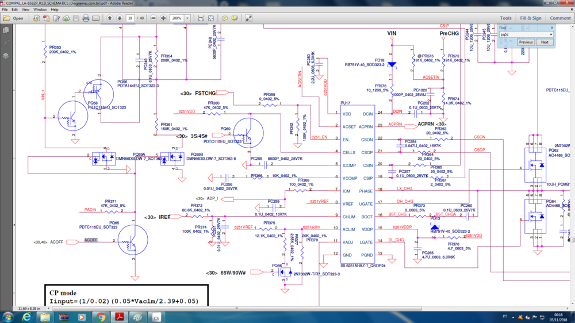Click the Previous button in Find box
575x323 pixels.
[526, 42]
